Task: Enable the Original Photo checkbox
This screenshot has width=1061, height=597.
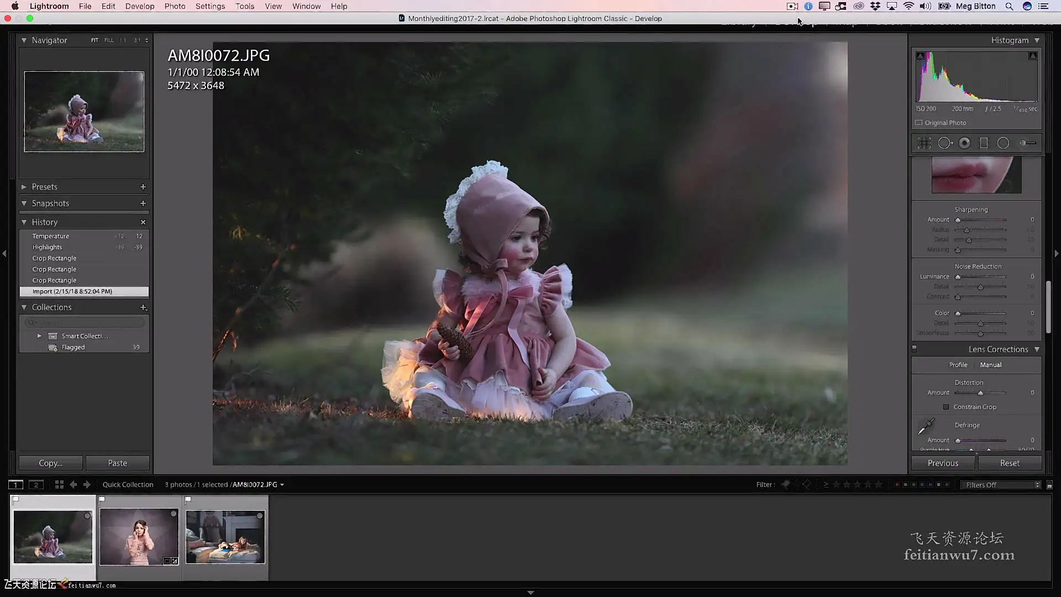Action: (919, 123)
